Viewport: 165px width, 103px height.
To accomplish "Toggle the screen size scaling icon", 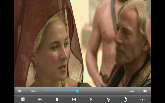I will point(91,99).
